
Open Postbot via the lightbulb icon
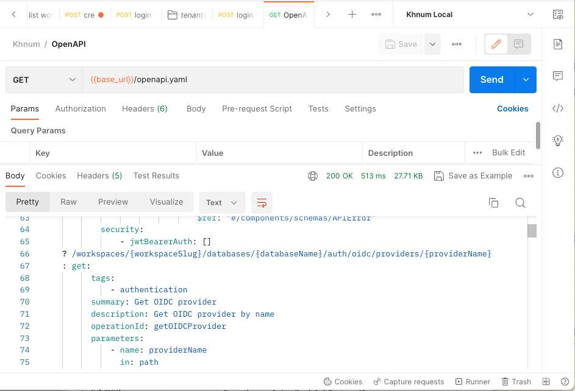(x=558, y=140)
